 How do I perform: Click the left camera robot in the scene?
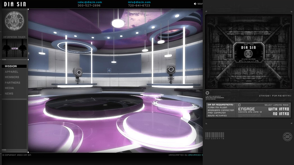click(78, 75)
